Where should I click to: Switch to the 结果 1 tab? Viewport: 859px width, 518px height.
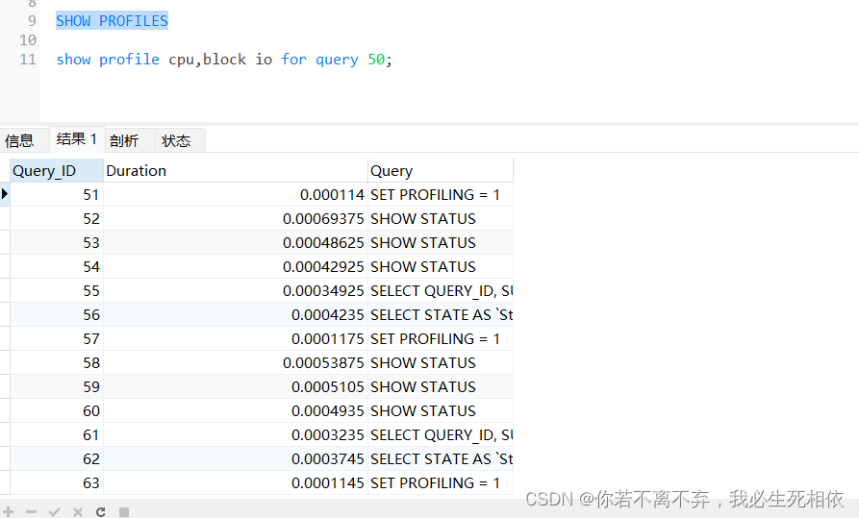(x=77, y=139)
